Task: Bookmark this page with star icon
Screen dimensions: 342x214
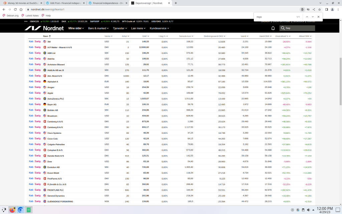Action: (x=319, y=9)
